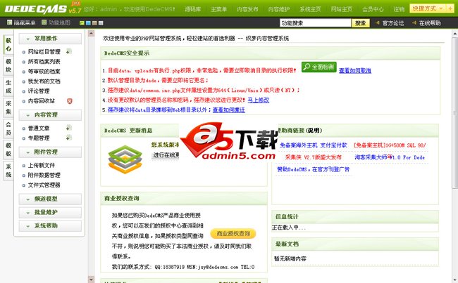This screenshot has height=283, width=458.
Task: Click the 功能地图 function-map icon in the toolbar
Action: click(x=44, y=22)
